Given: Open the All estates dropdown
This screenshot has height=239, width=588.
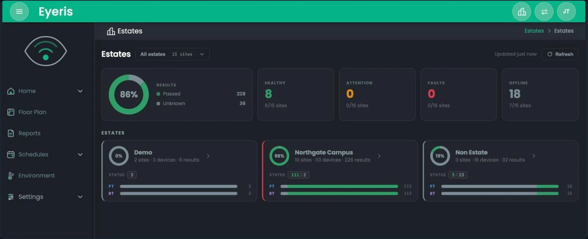Looking at the screenshot, I should [172, 54].
